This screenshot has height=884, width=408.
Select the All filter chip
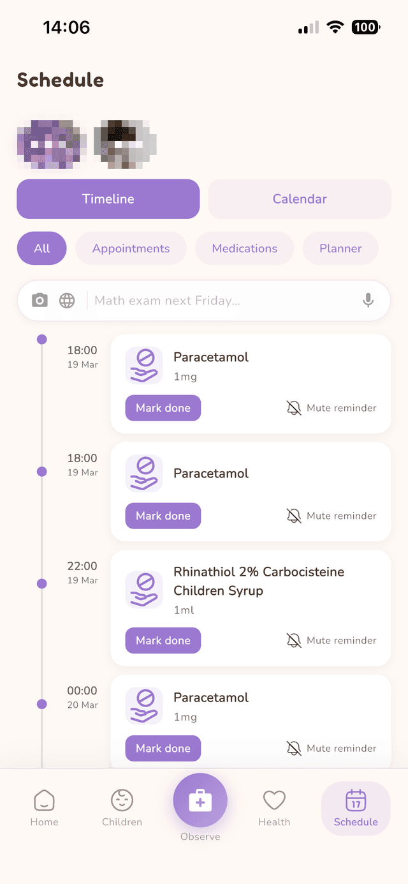coord(41,248)
